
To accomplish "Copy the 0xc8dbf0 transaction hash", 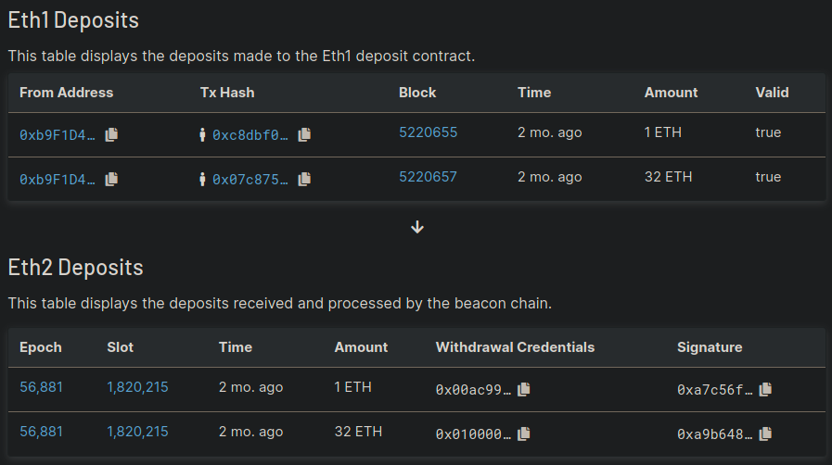I will click(x=304, y=134).
